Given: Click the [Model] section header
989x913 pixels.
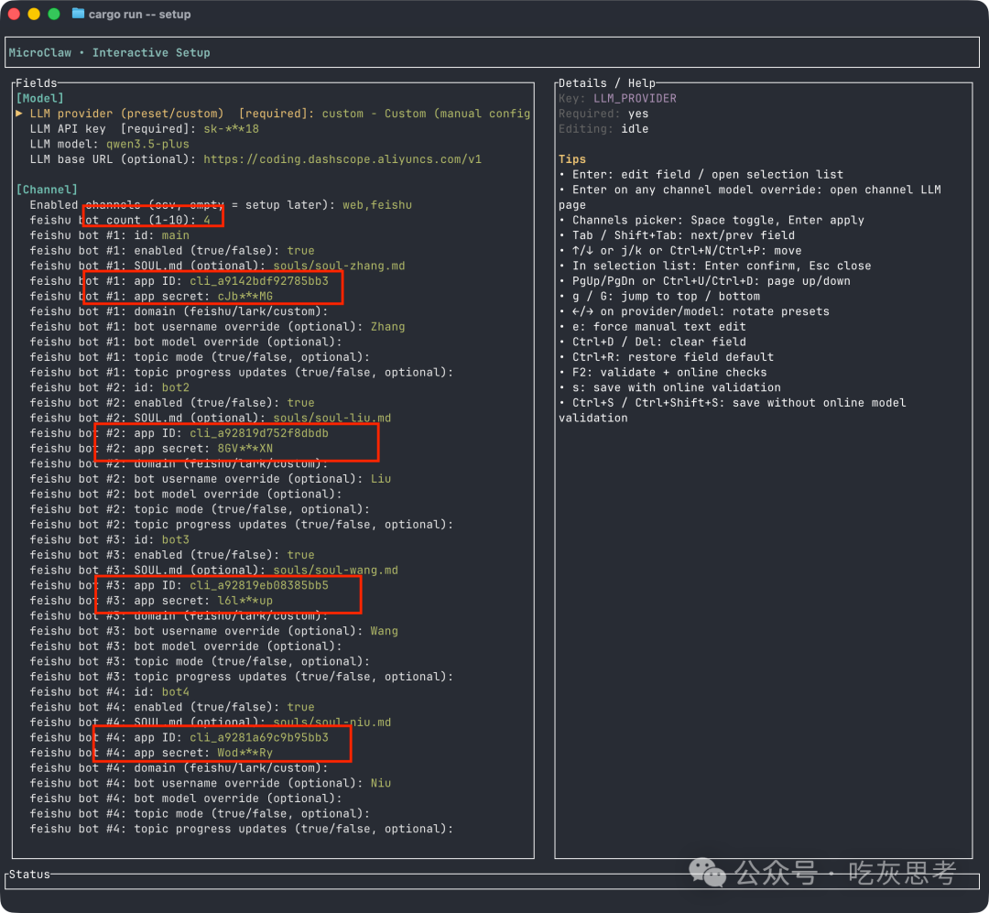Looking at the screenshot, I should tap(39, 98).
